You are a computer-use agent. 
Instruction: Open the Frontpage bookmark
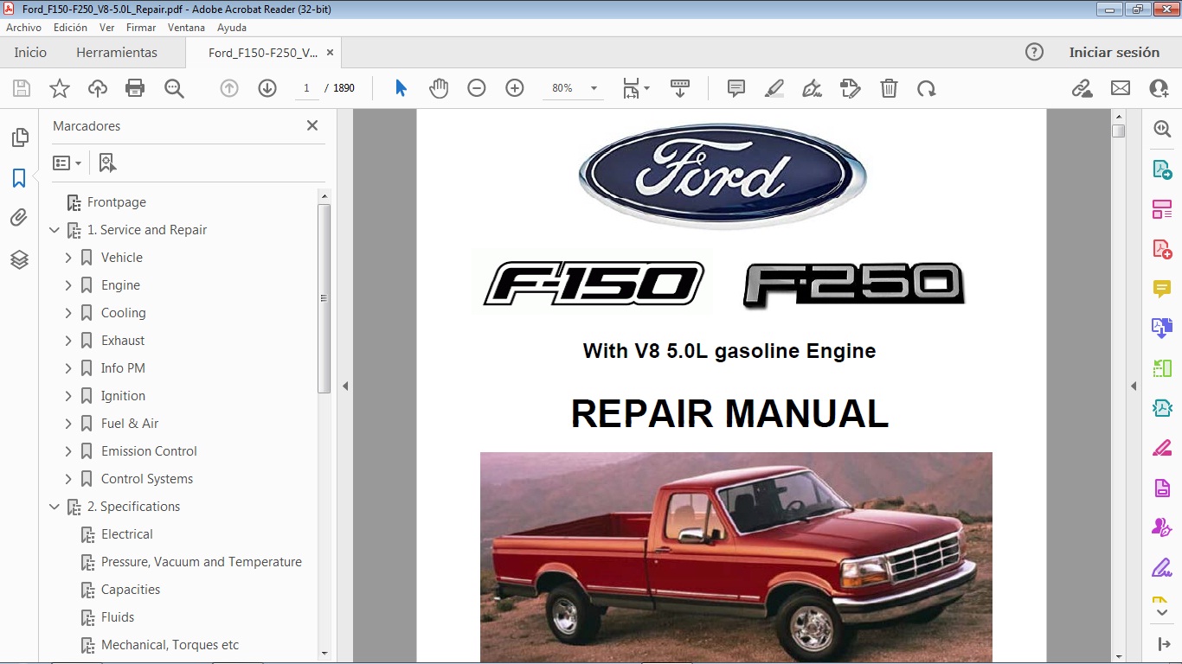pos(117,202)
